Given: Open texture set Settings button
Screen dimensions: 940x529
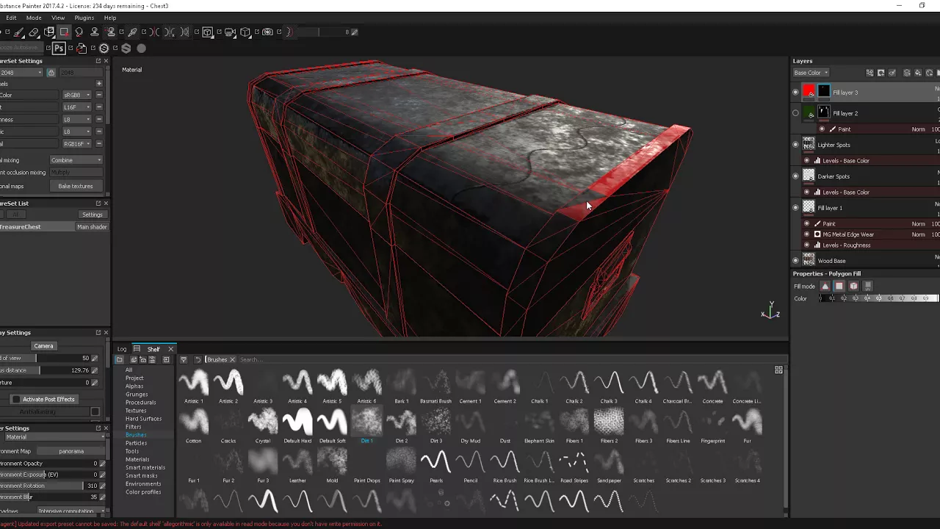Looking at the screenshot, I should point(92,215).
